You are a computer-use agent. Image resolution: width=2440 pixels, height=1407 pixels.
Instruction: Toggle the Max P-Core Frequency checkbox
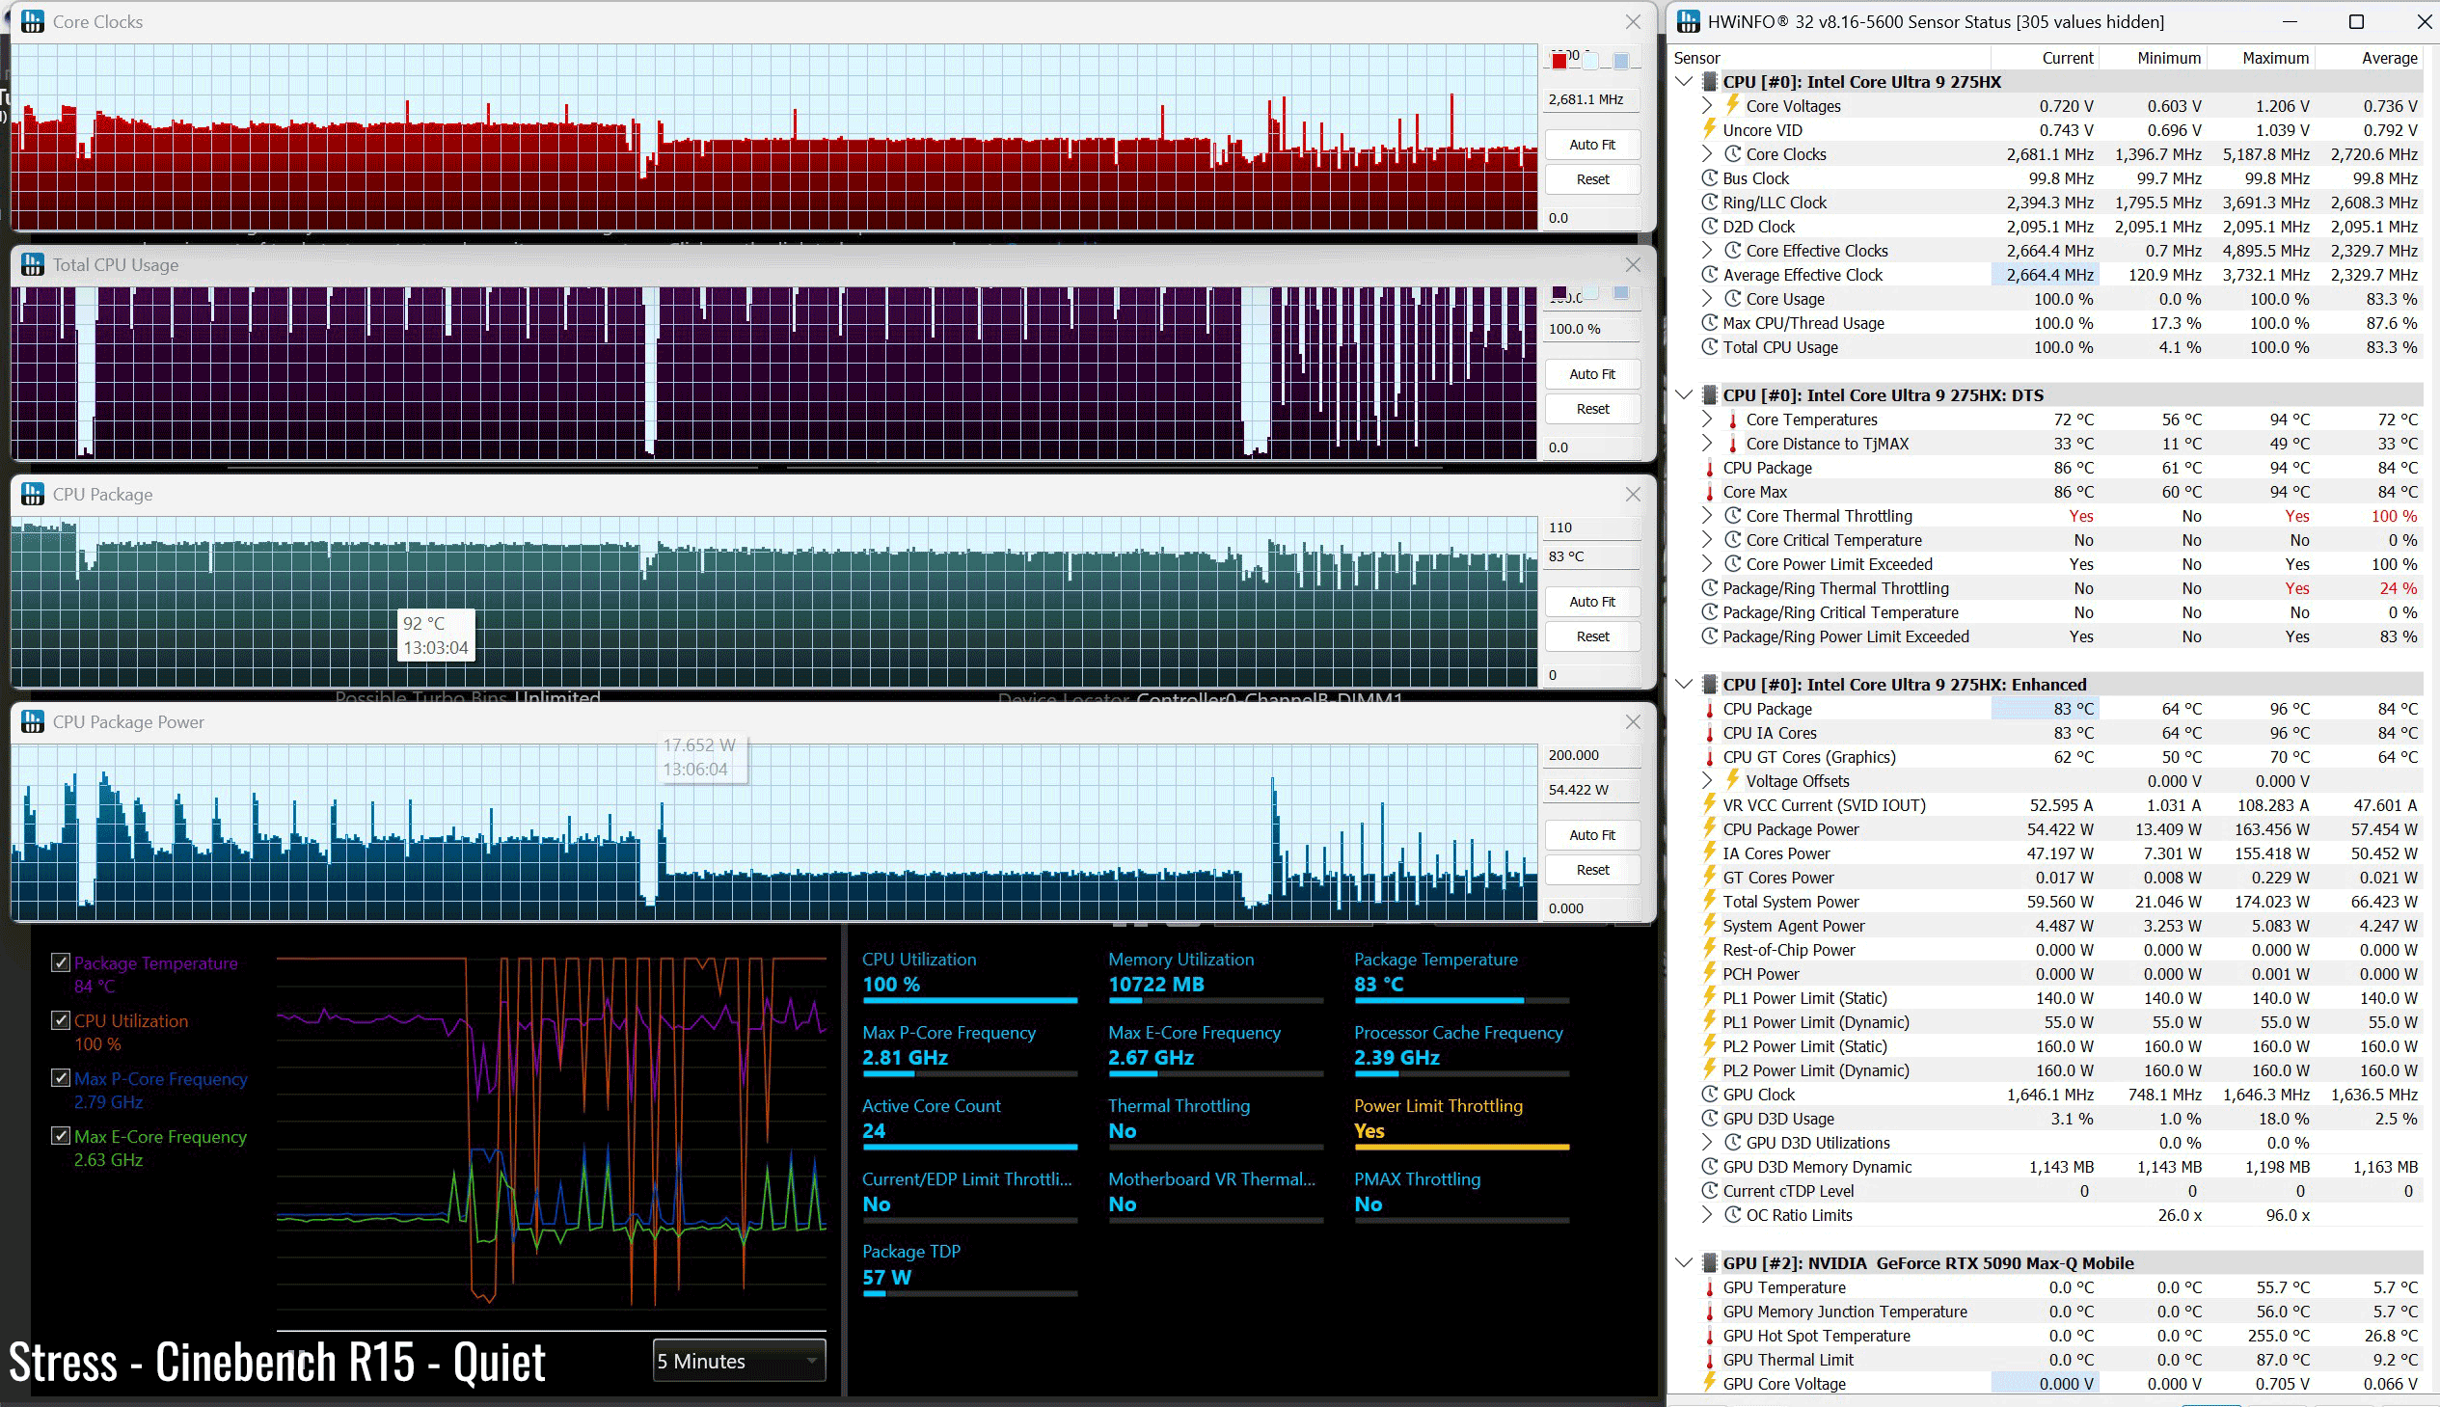61,1078
